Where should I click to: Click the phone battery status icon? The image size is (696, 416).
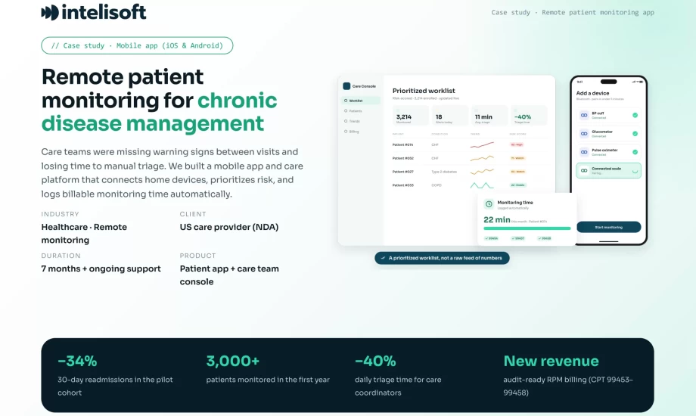click(641, 82)
